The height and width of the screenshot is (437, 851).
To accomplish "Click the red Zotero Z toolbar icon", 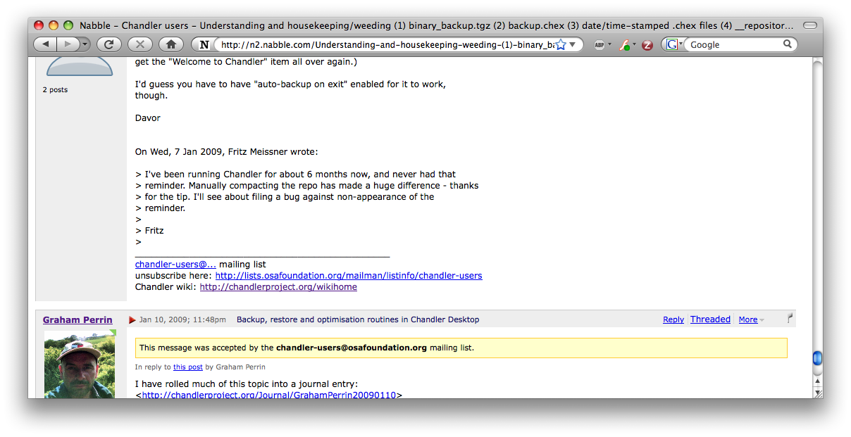I will click(x=647, y=45).
